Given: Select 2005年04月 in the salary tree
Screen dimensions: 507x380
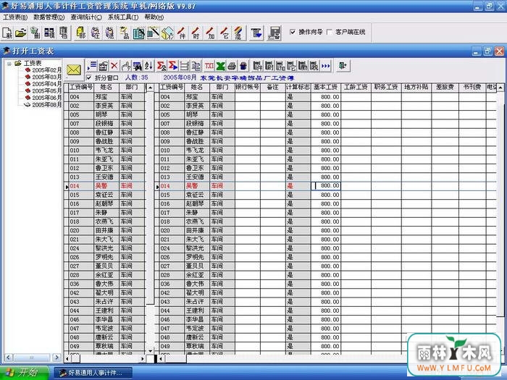Looking at the screenshot, I should 46,84.
